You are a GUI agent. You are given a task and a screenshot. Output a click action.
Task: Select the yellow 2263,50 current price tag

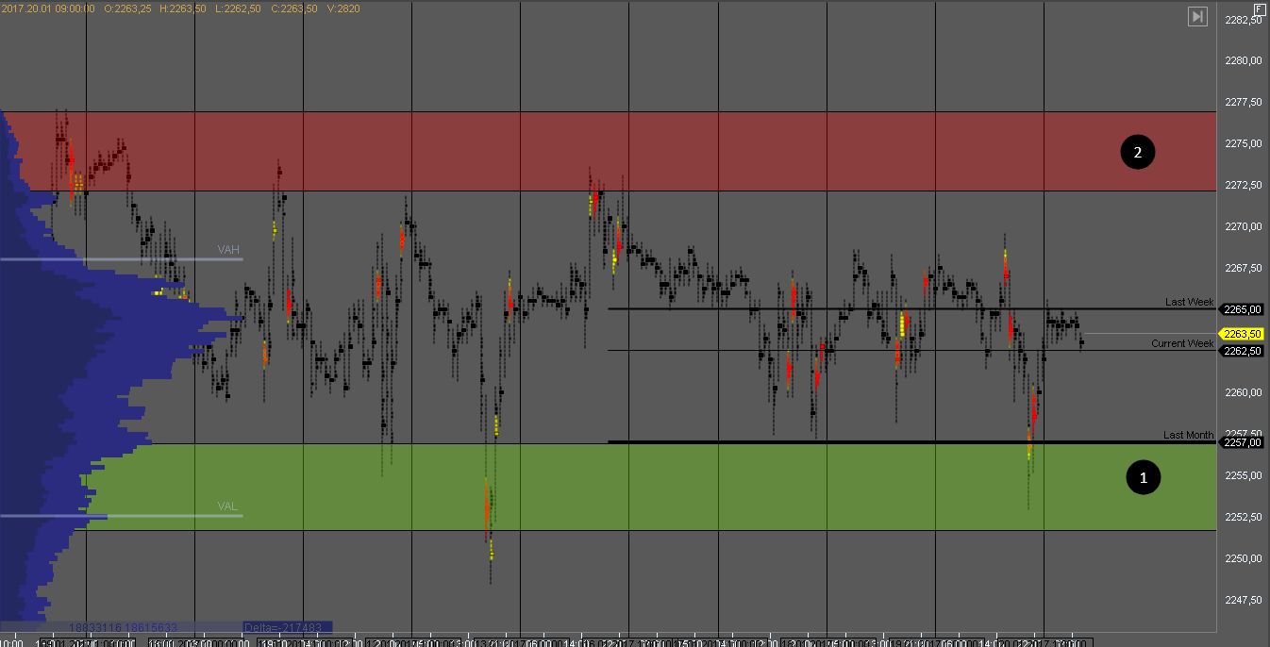point(1242,334)
